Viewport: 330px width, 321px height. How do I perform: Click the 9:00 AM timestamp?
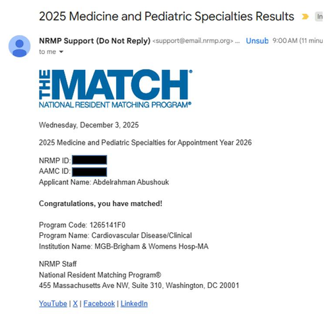[284, 41]
